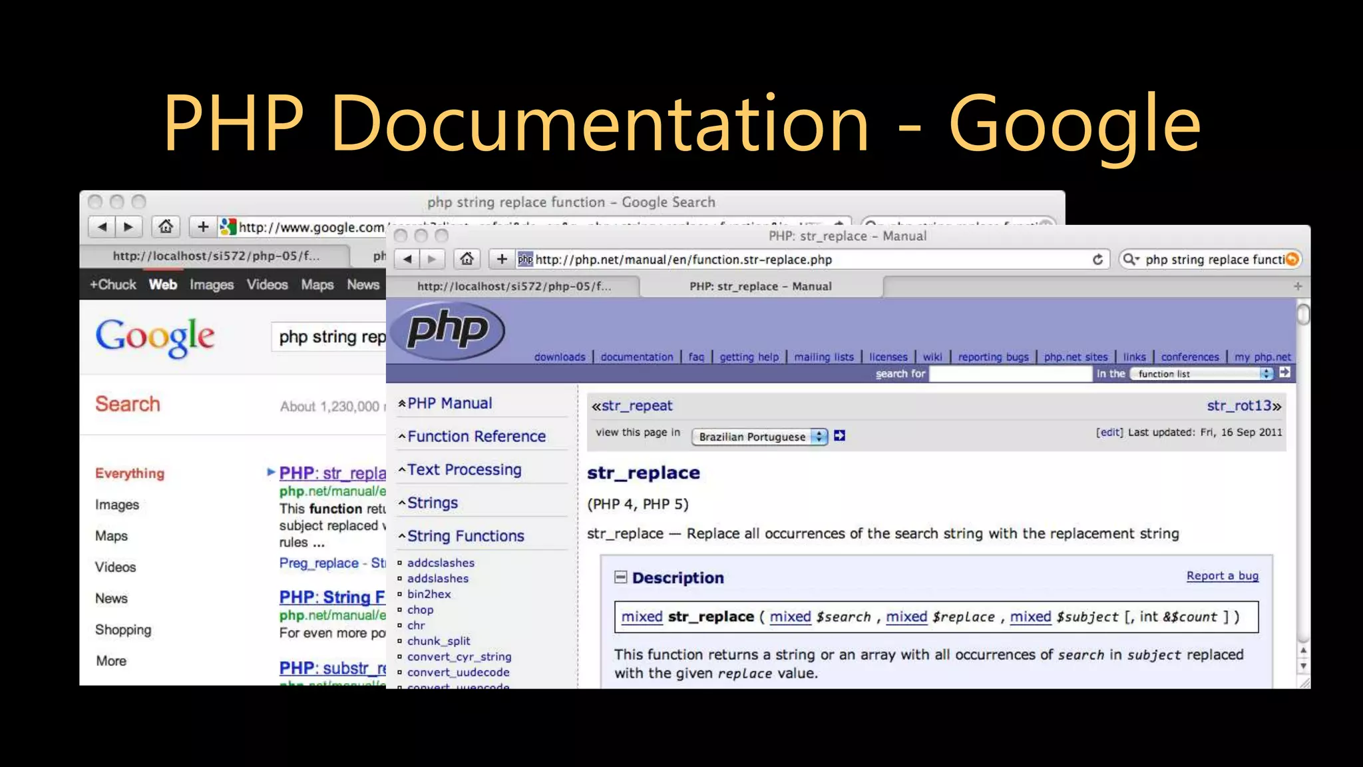Open News in the Google top bar

[x=363, y=285]
